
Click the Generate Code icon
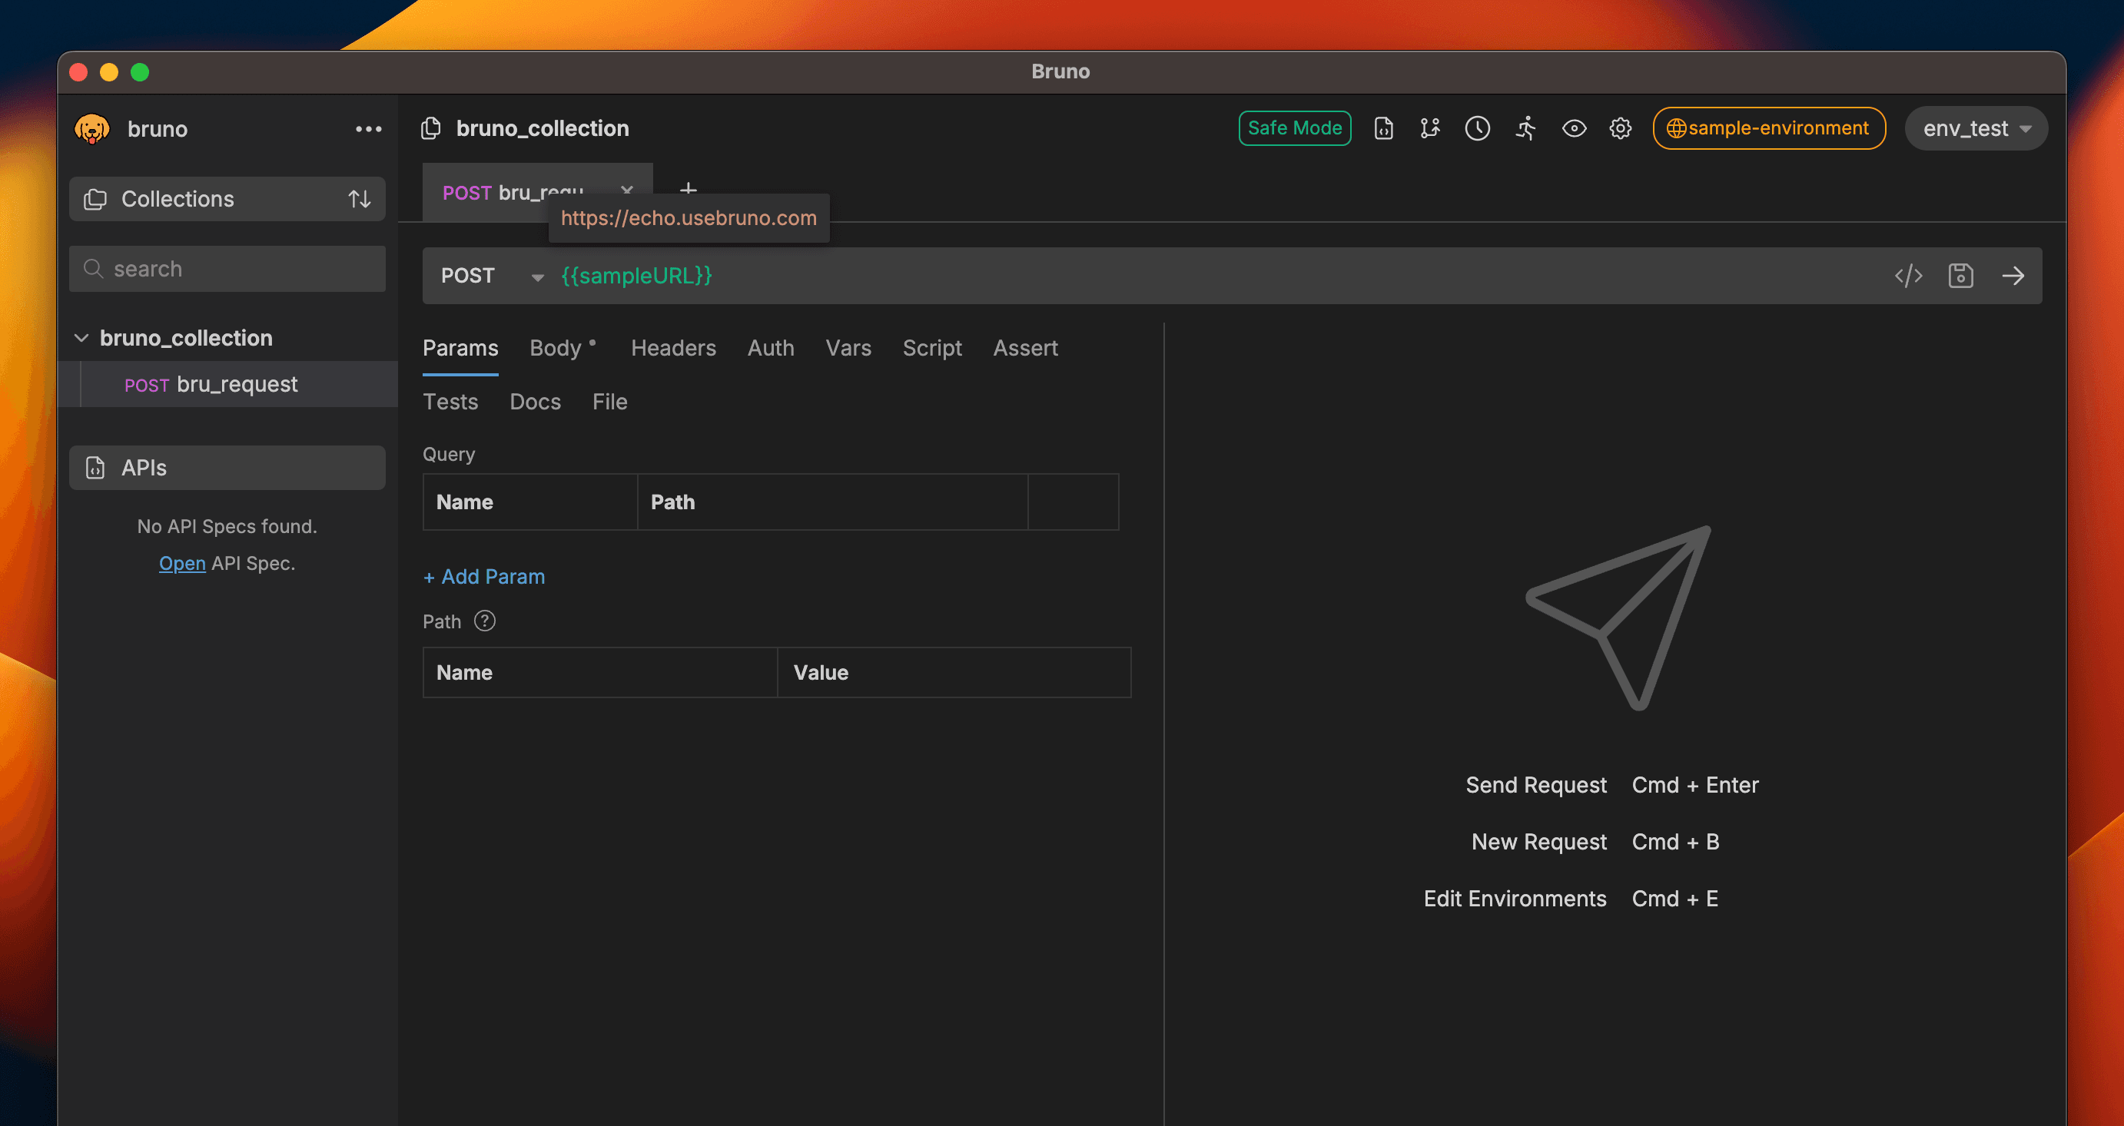pos(1907,275)
